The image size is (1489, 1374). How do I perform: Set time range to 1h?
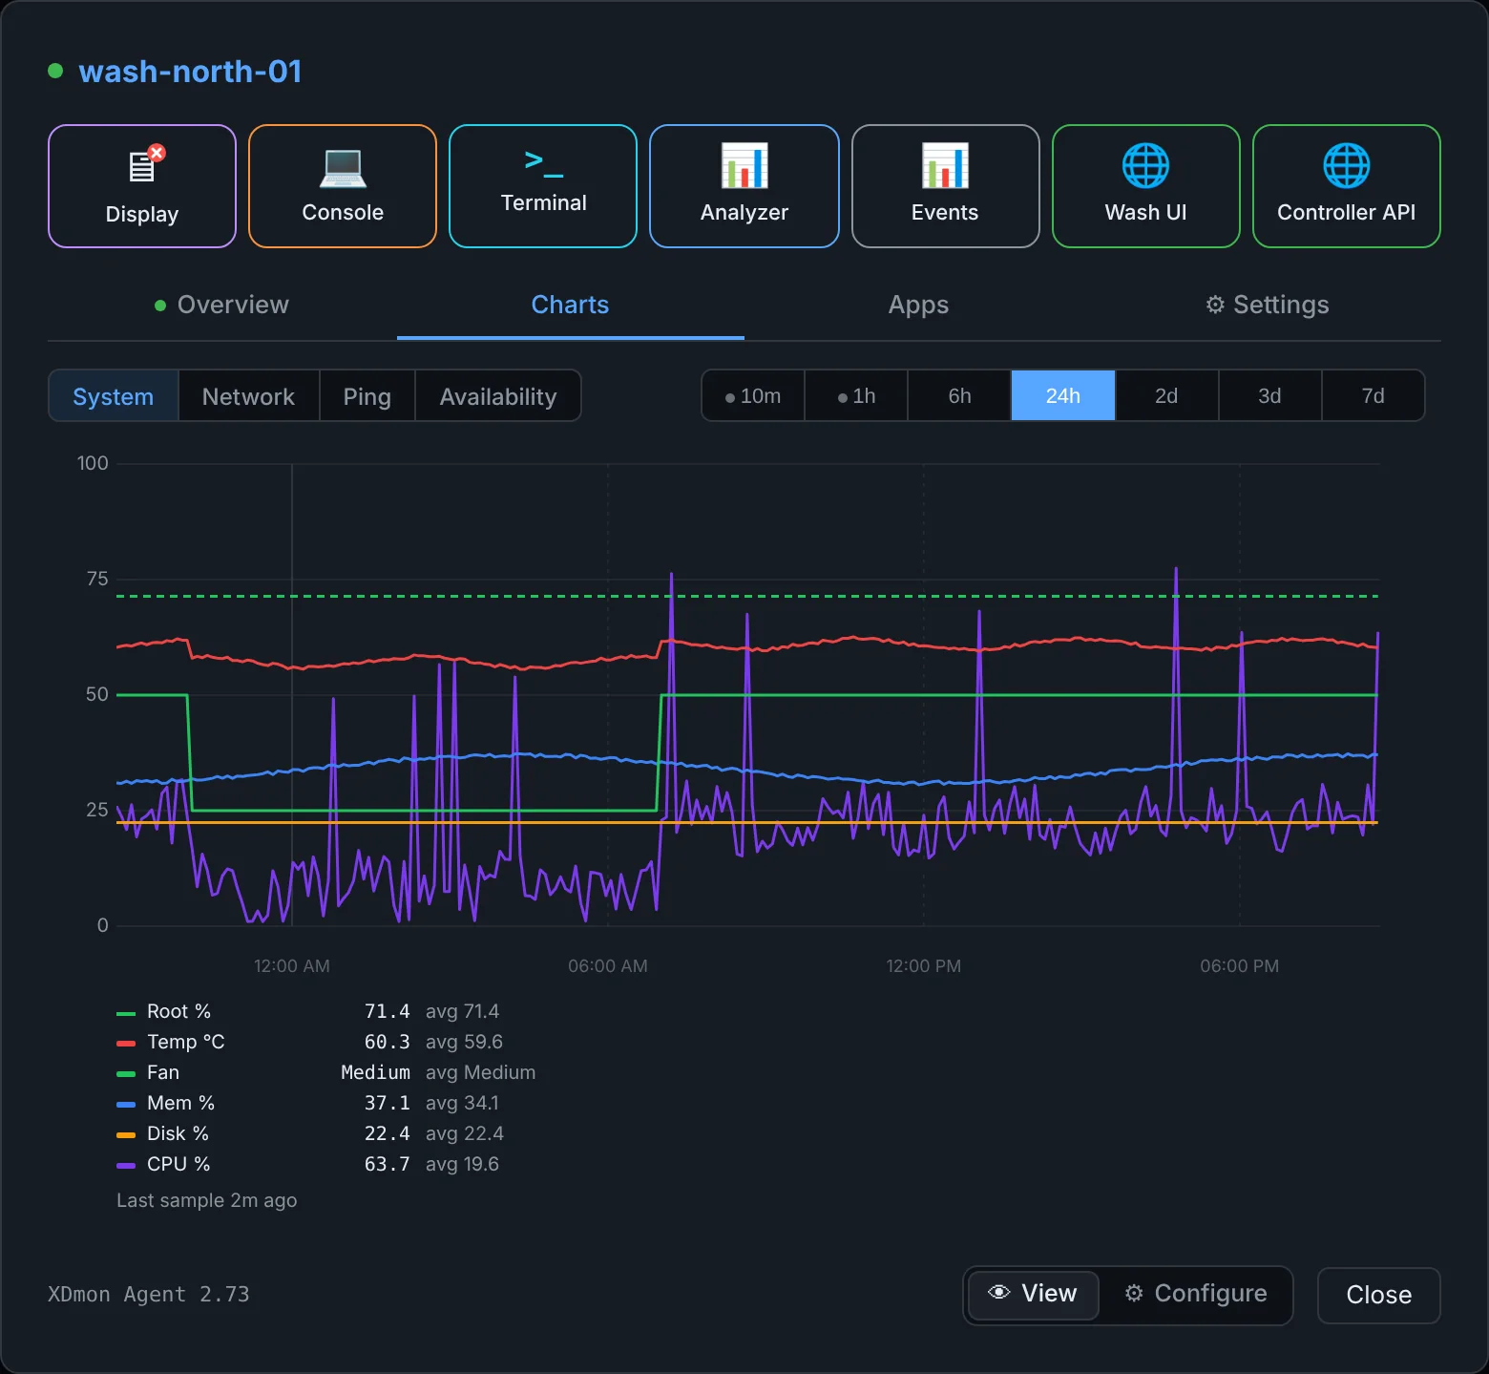(856, 395)
